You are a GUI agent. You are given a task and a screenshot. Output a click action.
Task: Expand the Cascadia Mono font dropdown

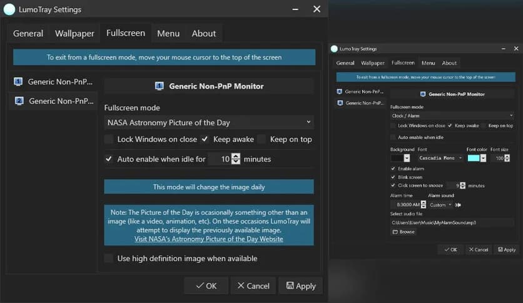click(x=440, y=158)
